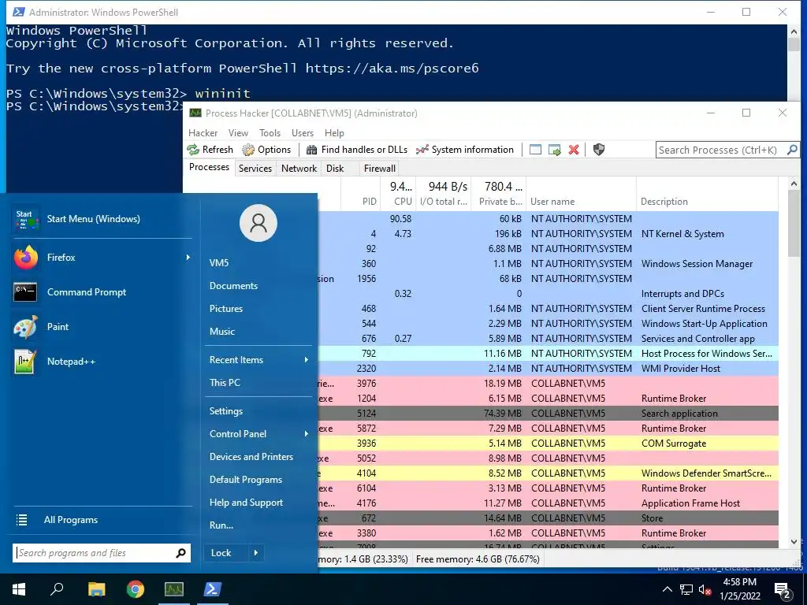Open Help and Support
807x605 pixels.
[x=246, y=503]
